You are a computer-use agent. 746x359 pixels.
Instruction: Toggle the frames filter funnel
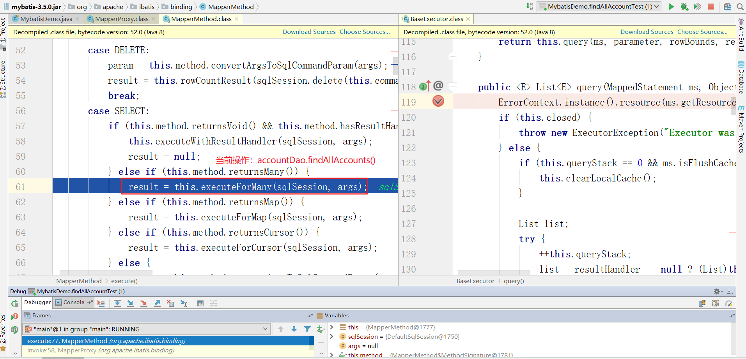[307, 329]
